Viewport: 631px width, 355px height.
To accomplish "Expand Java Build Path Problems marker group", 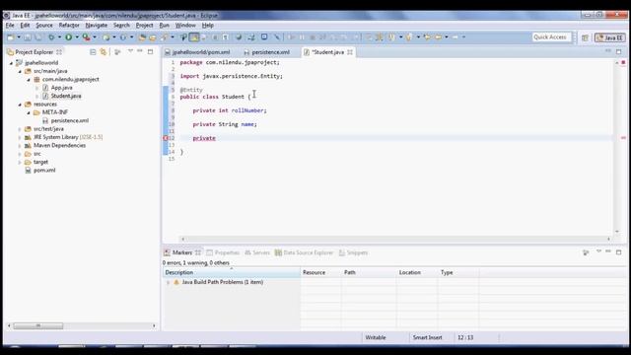I will tap(169, 283).
